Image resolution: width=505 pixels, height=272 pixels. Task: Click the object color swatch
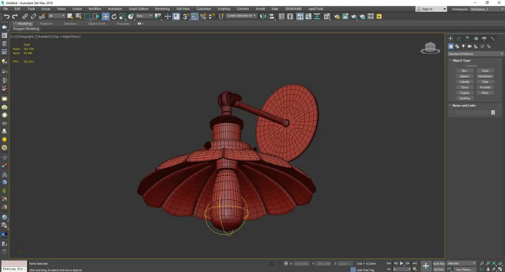pos(493,112)
